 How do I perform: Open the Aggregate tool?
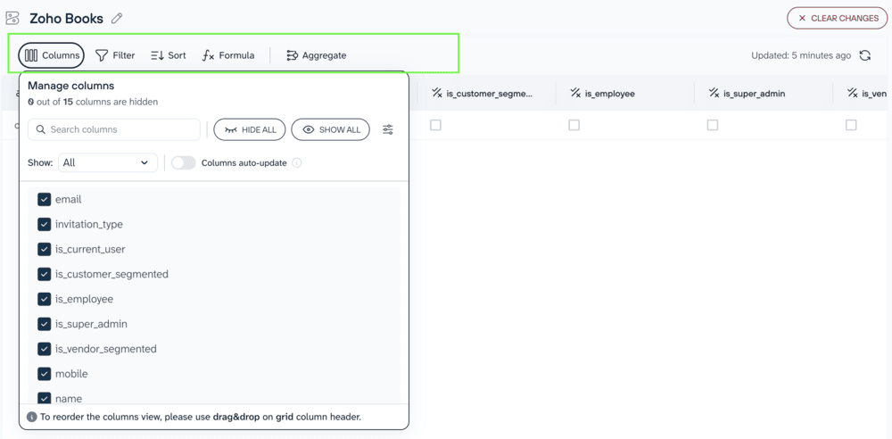317,55
